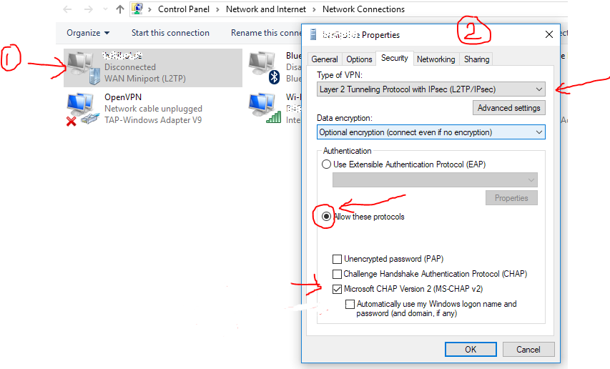Select the Wi-Fi adapter icon
Screen dimensions: 610x369
pos(264,109)
